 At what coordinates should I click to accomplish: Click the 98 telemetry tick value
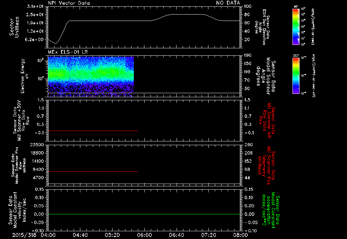click(247, 169)
